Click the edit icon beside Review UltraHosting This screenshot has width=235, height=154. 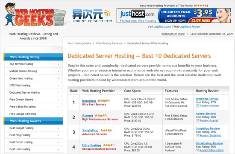click(197, 150)
